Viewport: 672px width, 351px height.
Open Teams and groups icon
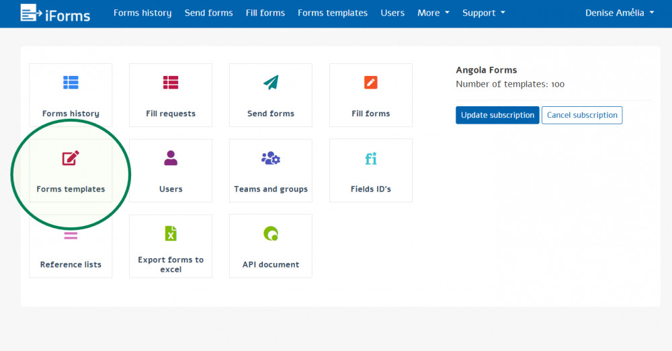(271, 158)
